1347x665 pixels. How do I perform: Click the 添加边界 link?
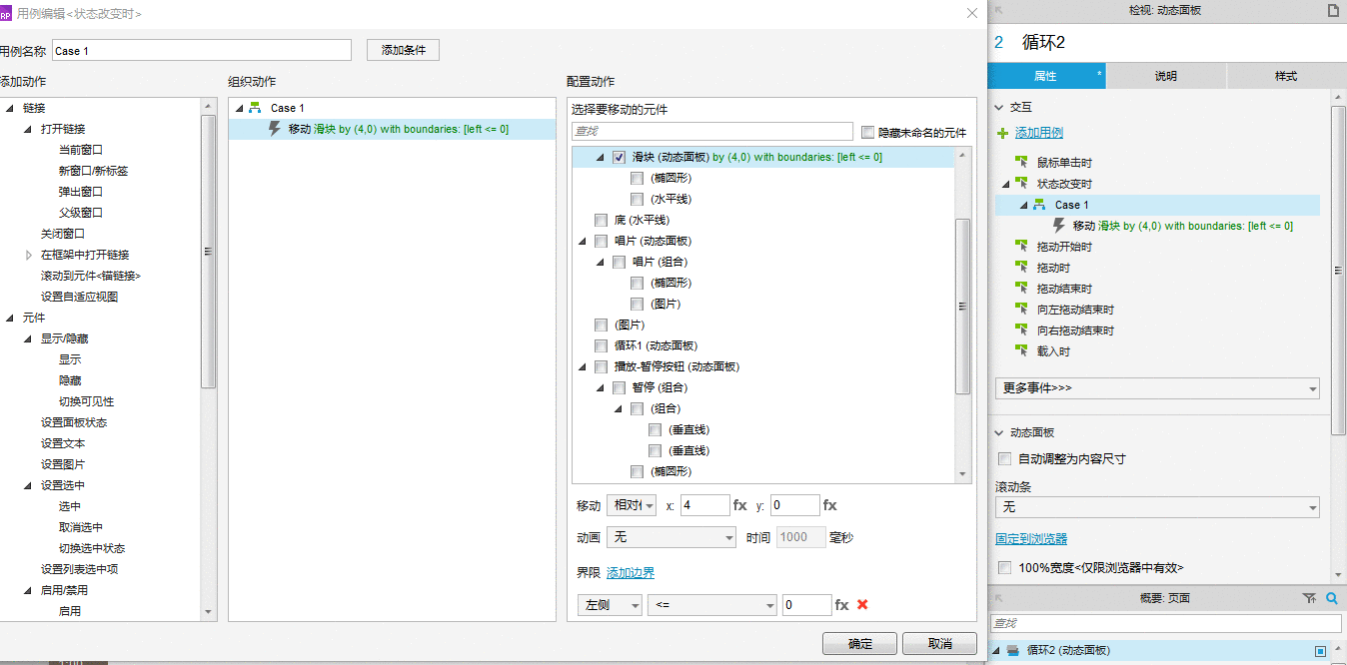[631, 572]
